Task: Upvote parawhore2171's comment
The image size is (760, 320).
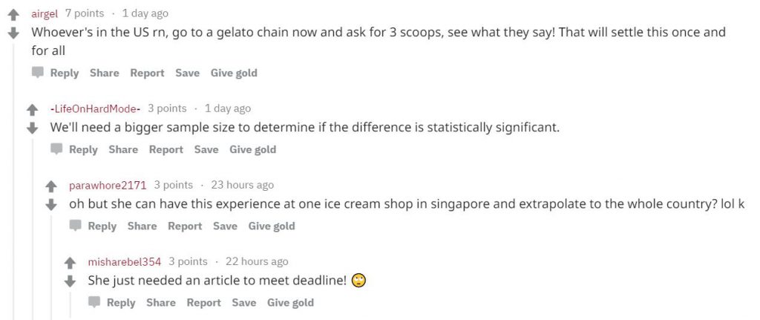Action: click(51, 186)
